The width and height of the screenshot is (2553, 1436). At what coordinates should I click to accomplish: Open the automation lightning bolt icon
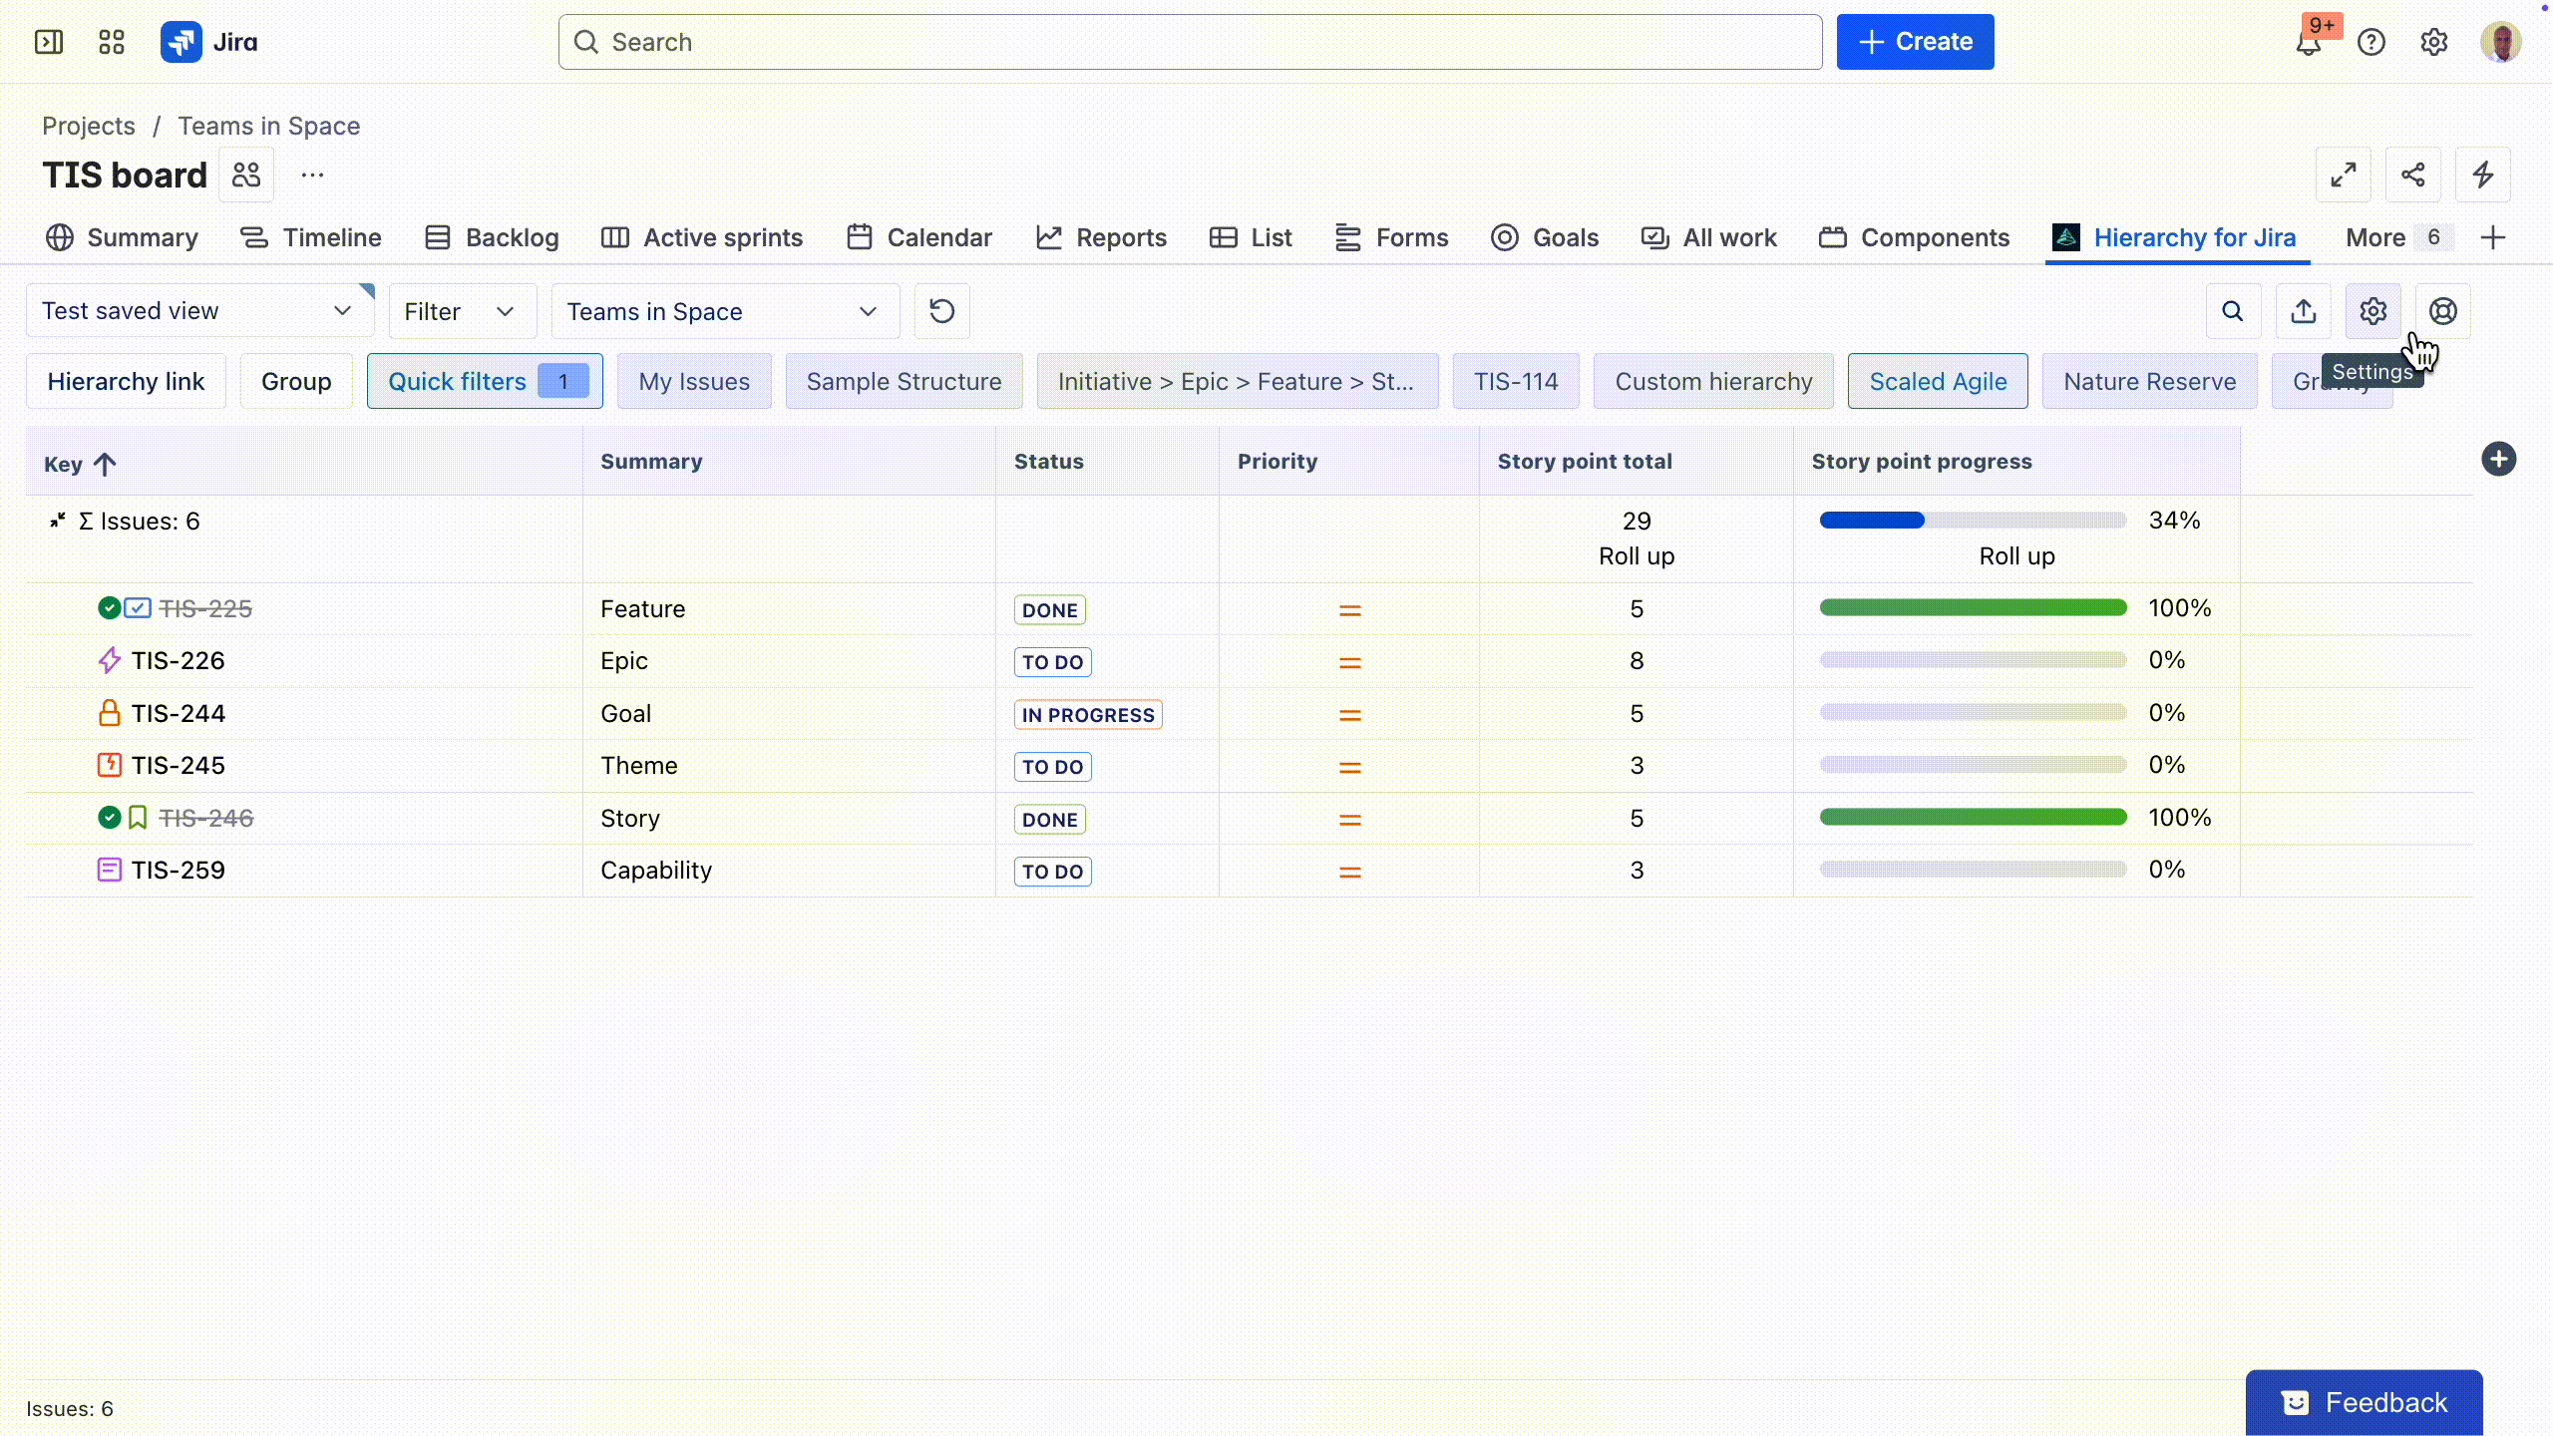point(2483,176)
